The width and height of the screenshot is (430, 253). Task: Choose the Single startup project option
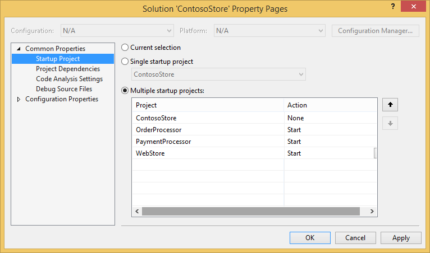tap(125, 61)
